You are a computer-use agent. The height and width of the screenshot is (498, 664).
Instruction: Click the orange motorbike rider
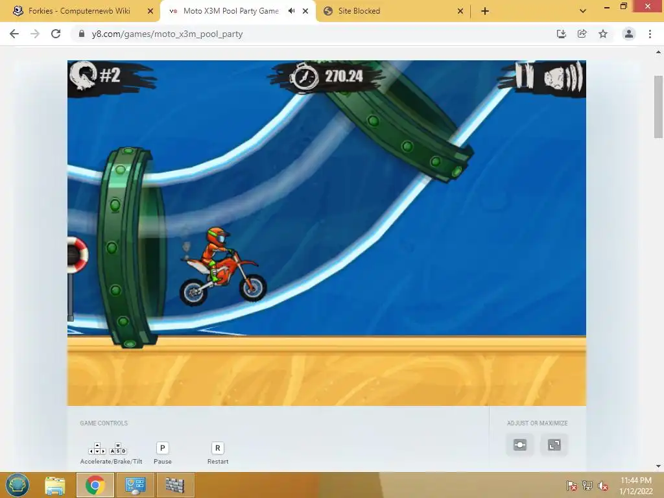(x=223, y=267)
